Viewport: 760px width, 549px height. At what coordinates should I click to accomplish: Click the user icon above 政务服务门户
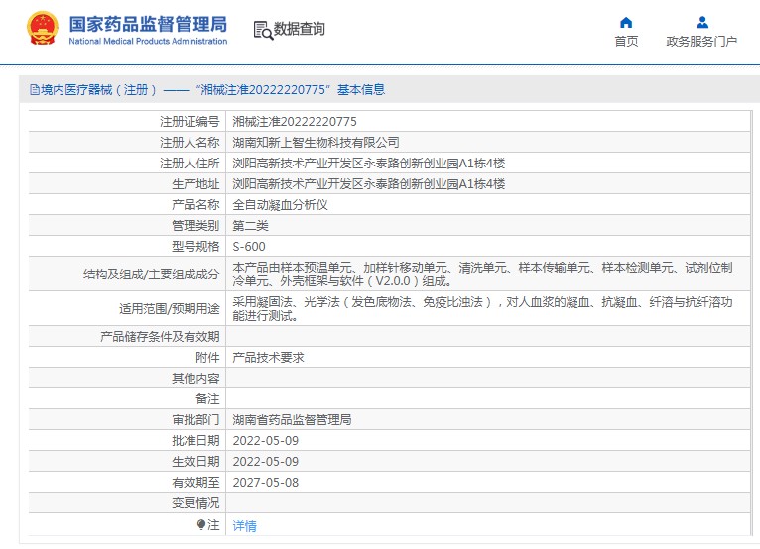[701, 22]
